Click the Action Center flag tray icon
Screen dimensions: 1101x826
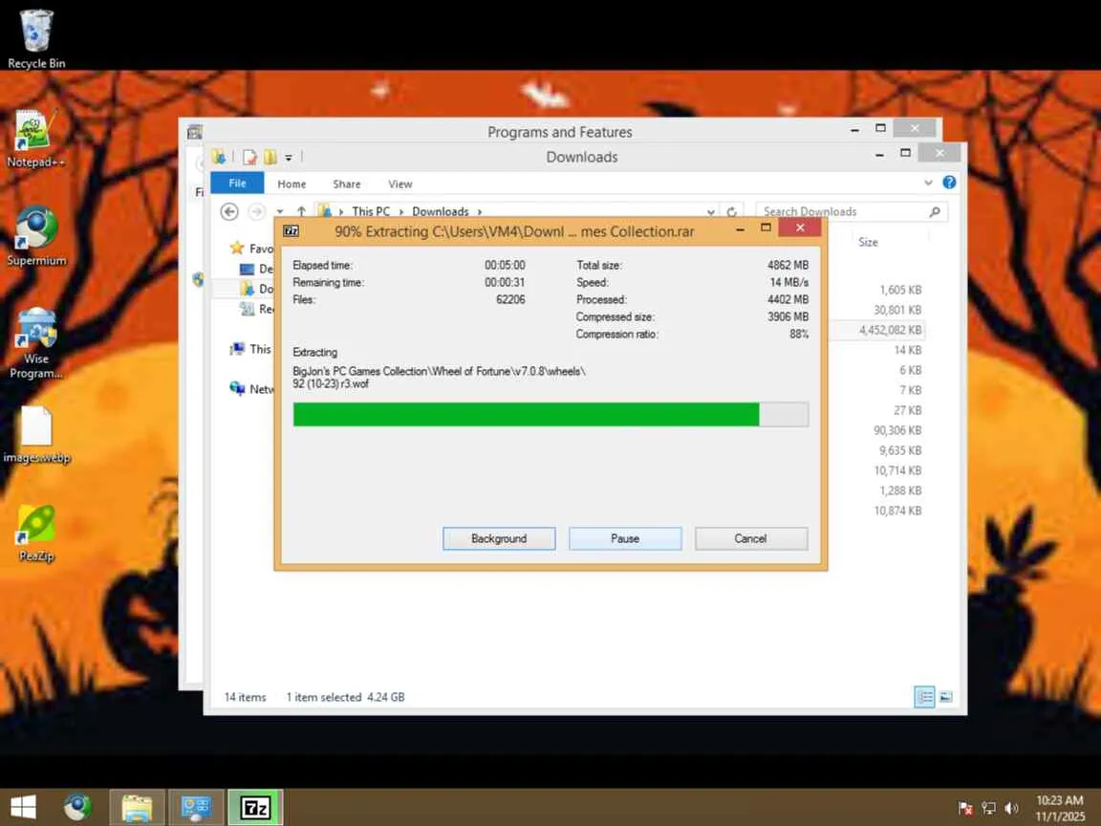point(965,809)
